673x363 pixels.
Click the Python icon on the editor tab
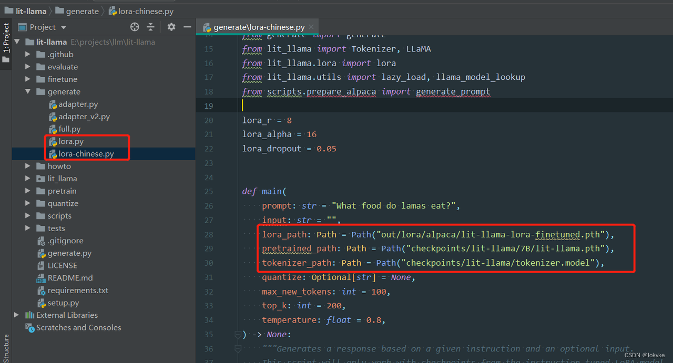pos(207,27)
